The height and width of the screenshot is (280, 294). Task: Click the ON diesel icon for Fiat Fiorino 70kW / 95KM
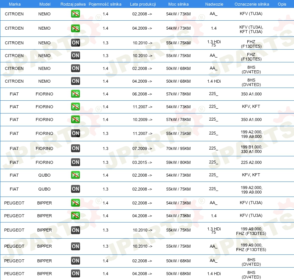75,148
